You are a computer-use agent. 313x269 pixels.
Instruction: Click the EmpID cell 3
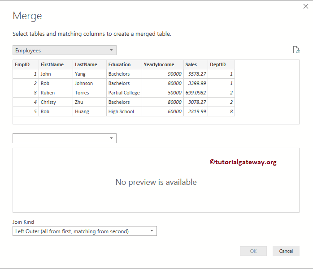26,93
